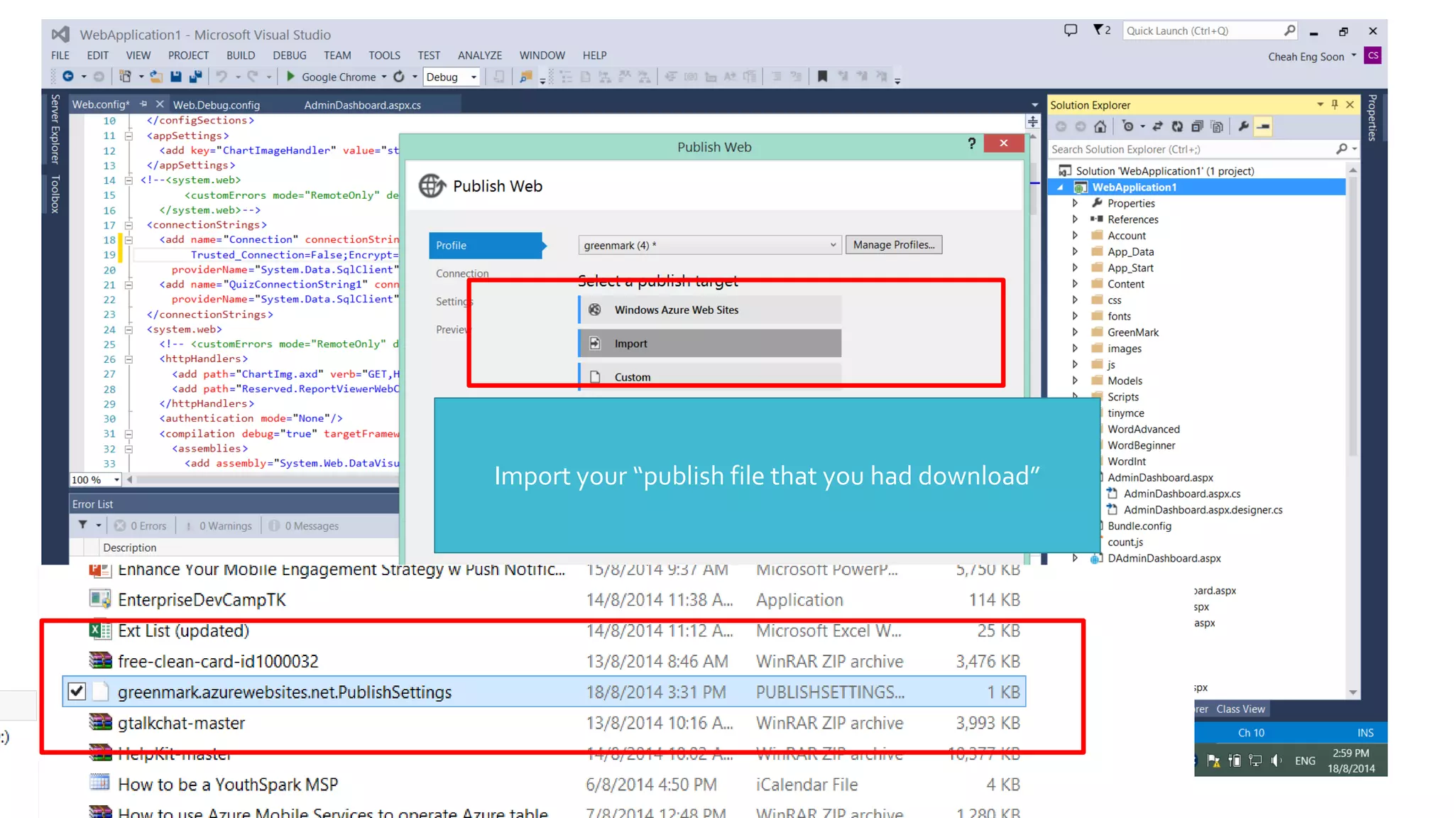
Task: Choose Import publish target
Action: click(x=710, y=344)
